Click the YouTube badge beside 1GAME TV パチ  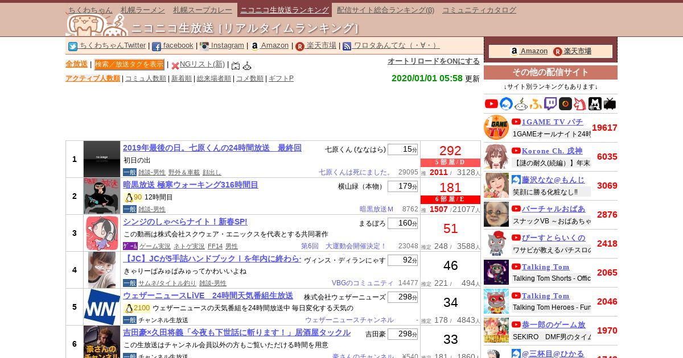[516, 122]
